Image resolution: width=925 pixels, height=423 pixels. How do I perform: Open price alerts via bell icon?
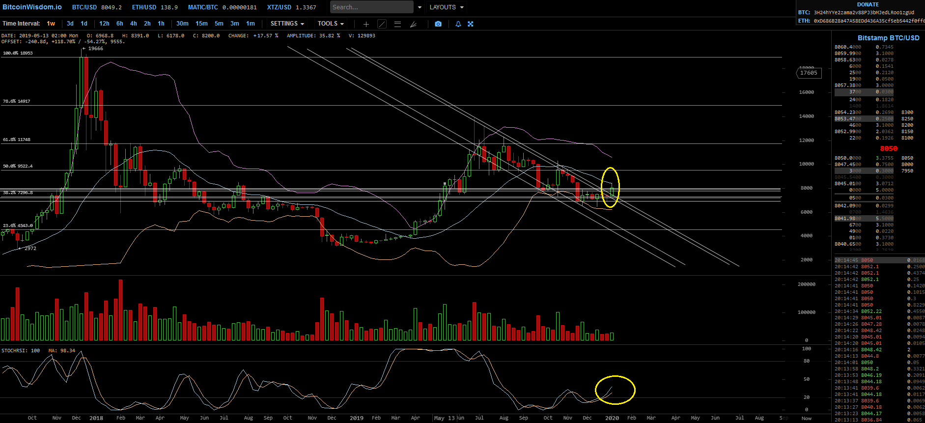click(x=458, y=24)
